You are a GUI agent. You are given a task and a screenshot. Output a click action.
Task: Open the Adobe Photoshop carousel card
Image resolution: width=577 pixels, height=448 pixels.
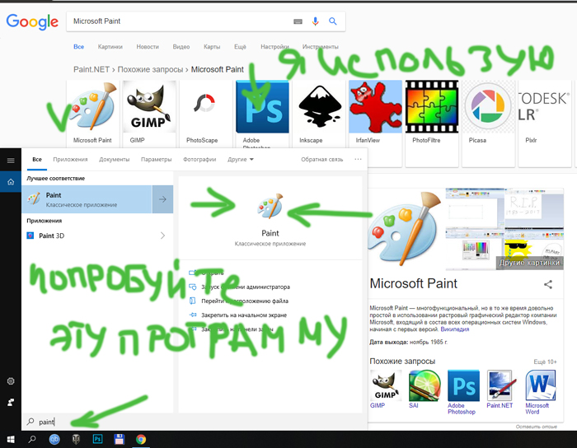pos(262,114)
